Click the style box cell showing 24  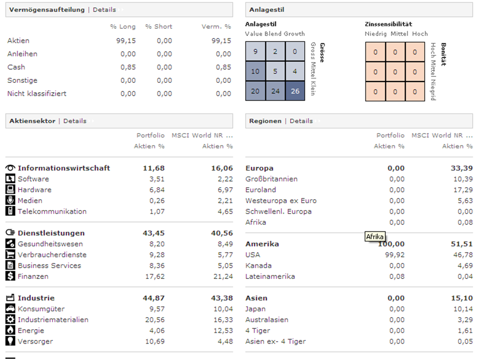(275, 91)
